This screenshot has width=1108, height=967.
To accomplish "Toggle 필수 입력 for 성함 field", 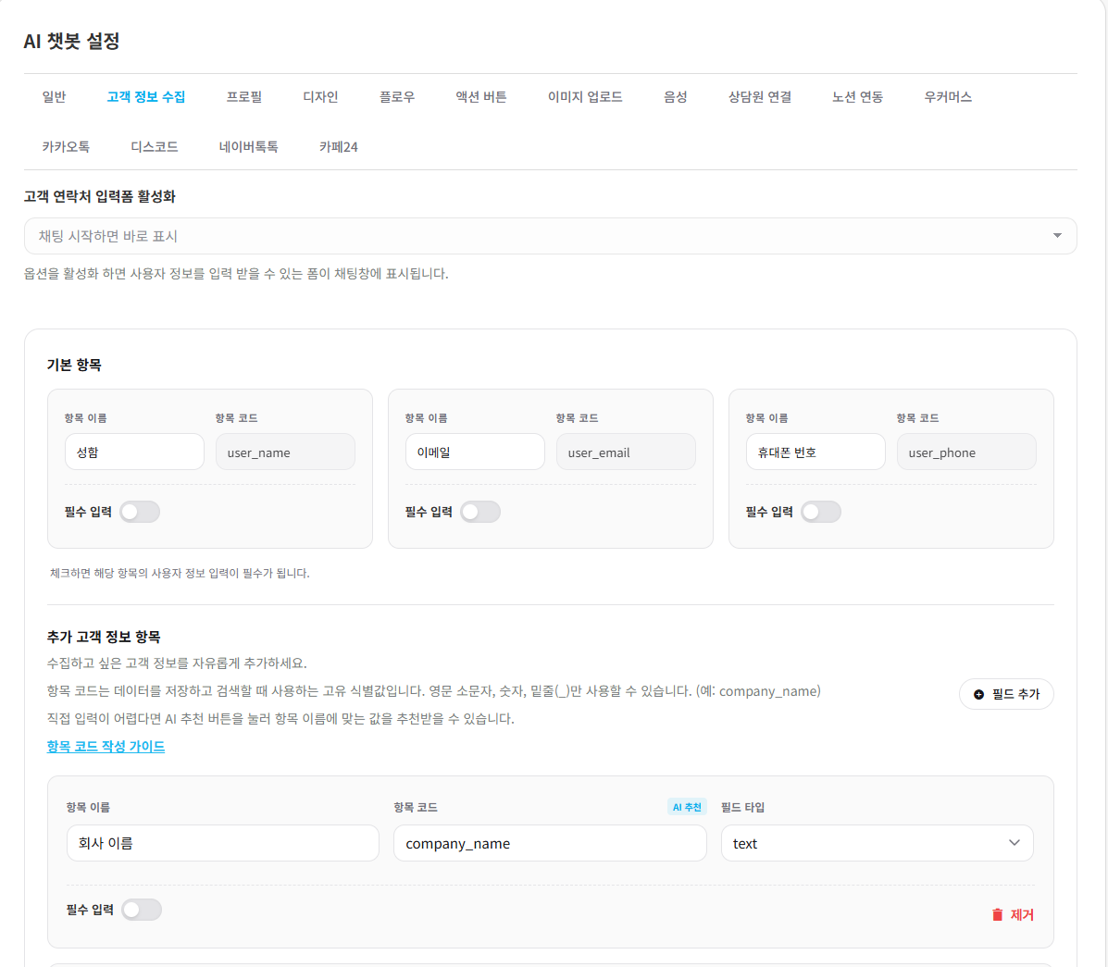I will [x=140, y=512].
